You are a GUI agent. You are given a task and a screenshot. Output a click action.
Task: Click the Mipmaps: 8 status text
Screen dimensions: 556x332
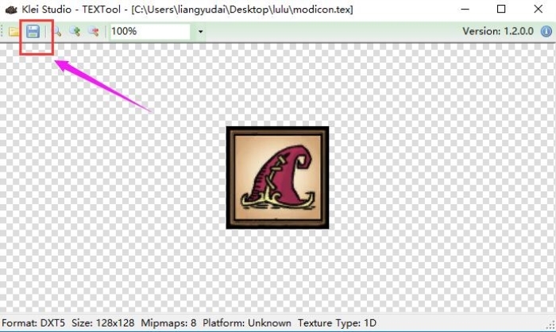point(168,323)
